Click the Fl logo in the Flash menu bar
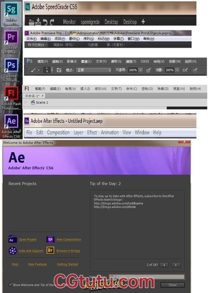 point(27,88)
